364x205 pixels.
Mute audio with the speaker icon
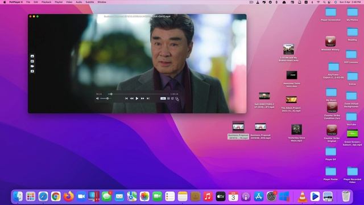[x=97, y=99]
